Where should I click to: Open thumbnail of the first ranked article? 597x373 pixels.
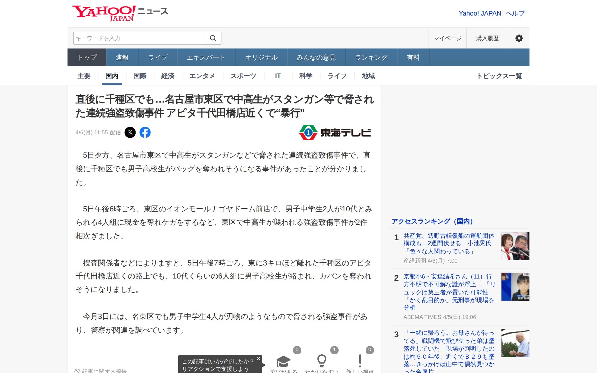(x=515, y=246)
